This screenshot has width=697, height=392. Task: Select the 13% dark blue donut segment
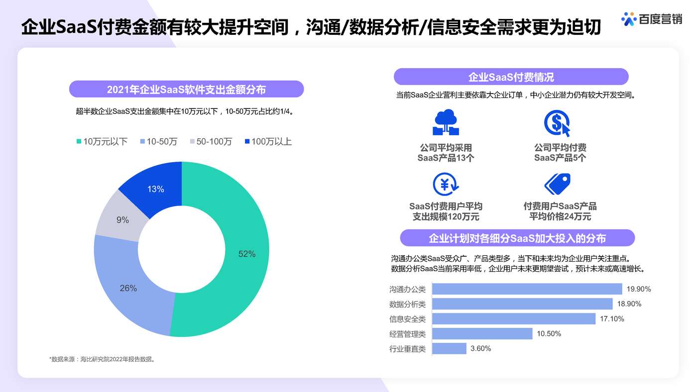pos(155,189)
